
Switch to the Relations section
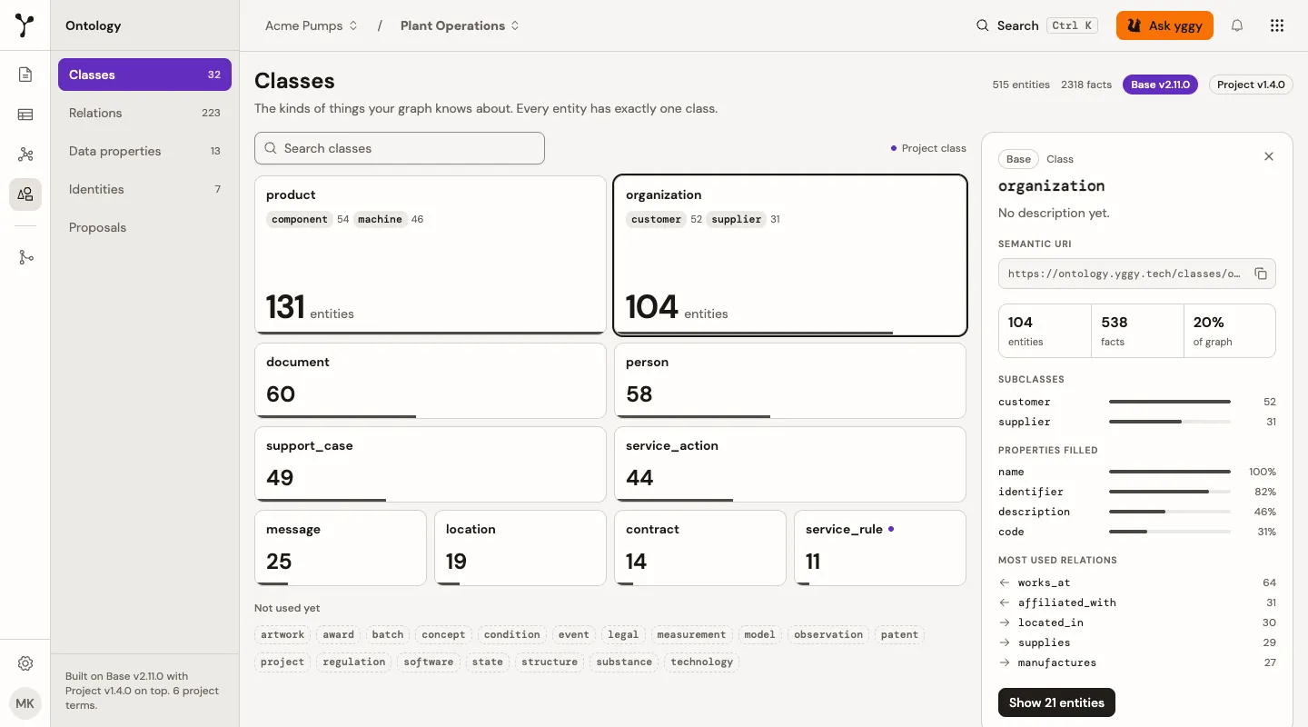point(144,113)
